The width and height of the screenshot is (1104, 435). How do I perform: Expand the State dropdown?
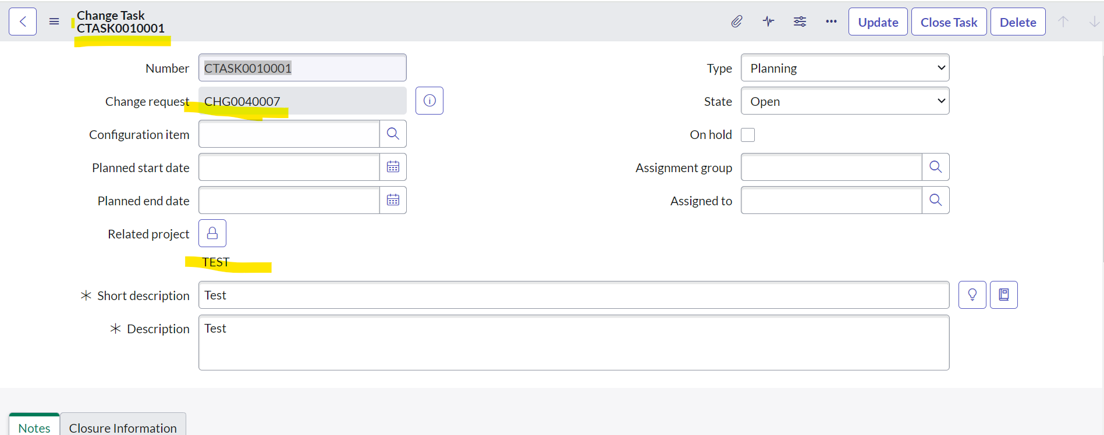(x=844, y=101)
